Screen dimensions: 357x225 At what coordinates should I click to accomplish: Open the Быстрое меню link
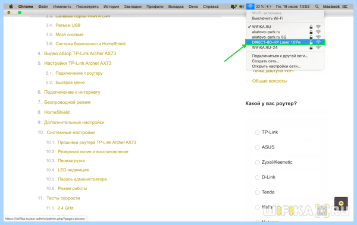click(70, 83)
